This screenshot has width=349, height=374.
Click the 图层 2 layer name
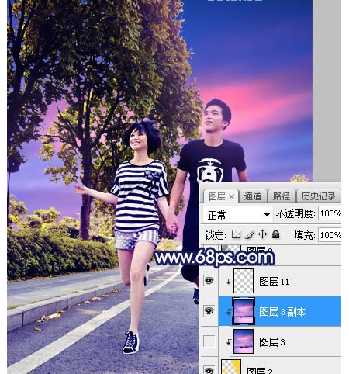click(x=259, y=371)
